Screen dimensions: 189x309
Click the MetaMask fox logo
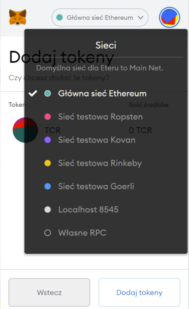click(18, 17)
